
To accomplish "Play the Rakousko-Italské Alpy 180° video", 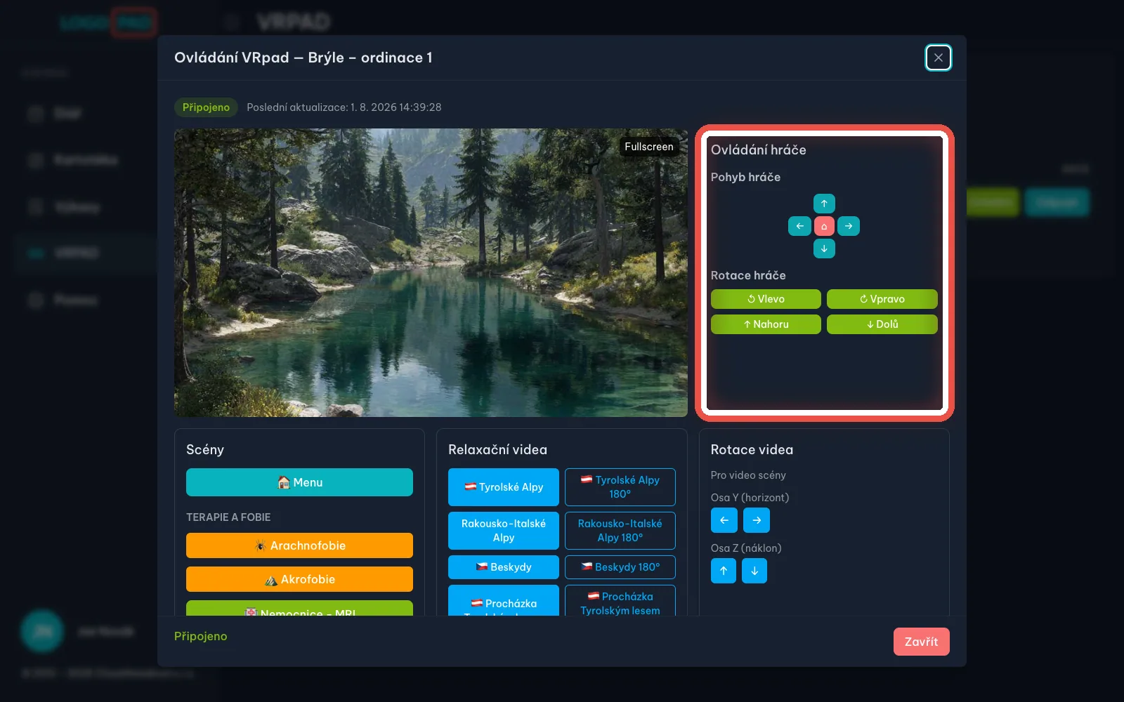I will (620, 531).
